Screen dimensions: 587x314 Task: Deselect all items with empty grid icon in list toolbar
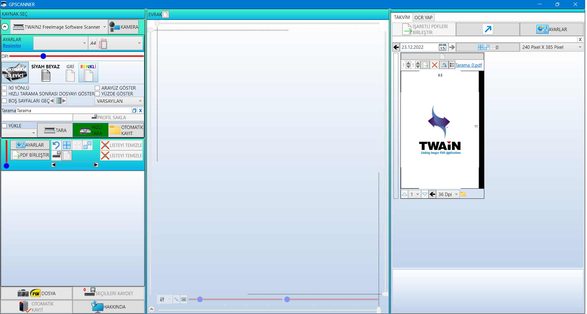coord(77,145)
